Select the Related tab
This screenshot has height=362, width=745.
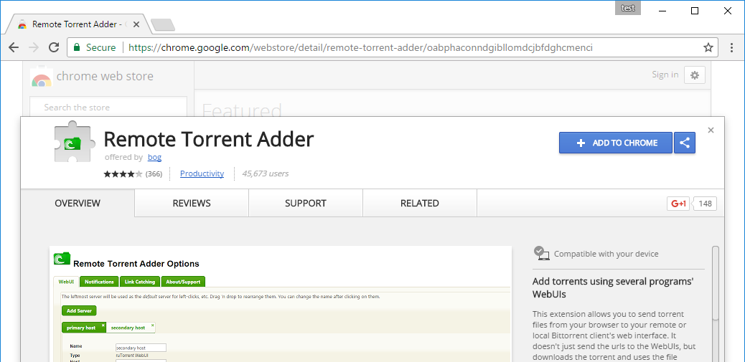point(420,204)
